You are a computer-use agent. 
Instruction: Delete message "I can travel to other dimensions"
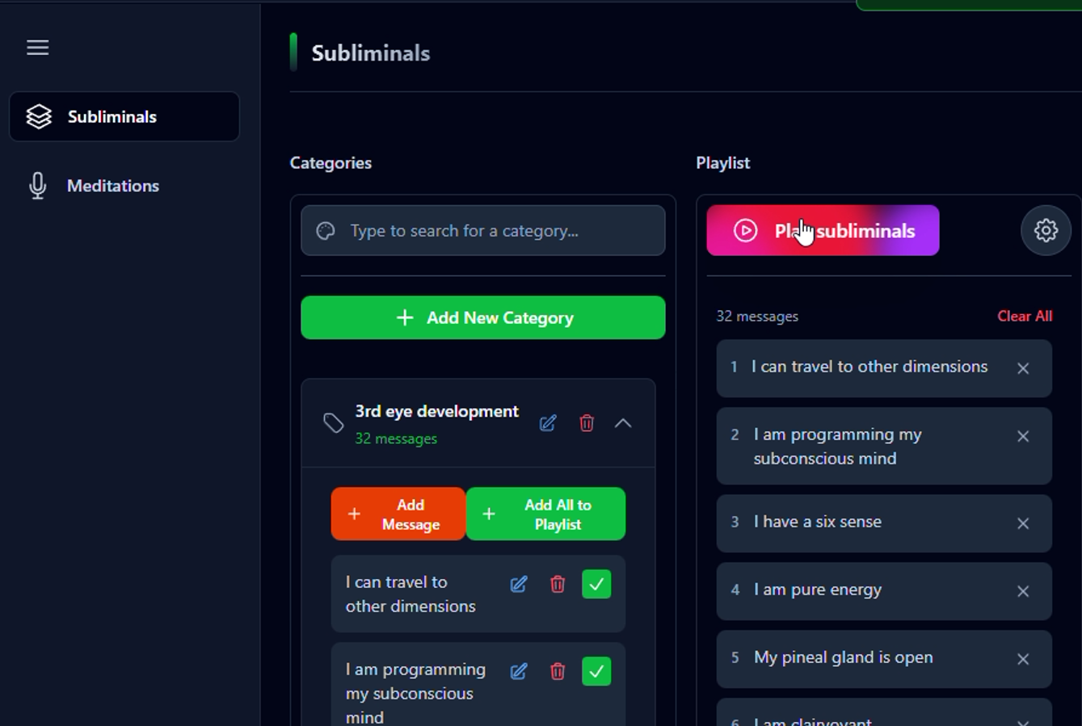point(558,584)
